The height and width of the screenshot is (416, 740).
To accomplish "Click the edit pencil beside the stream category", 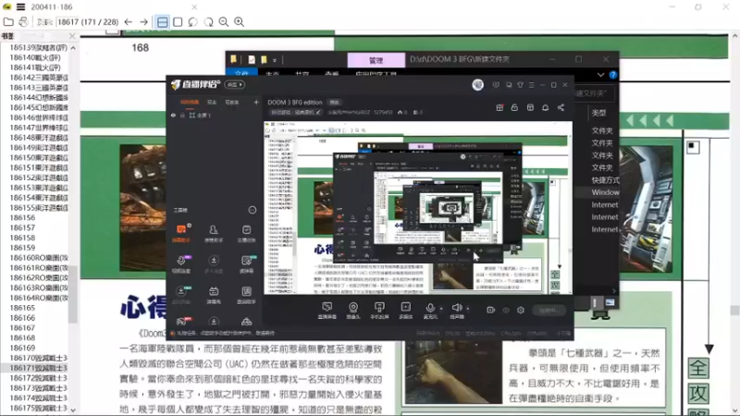I will click(x=318, y=112).
